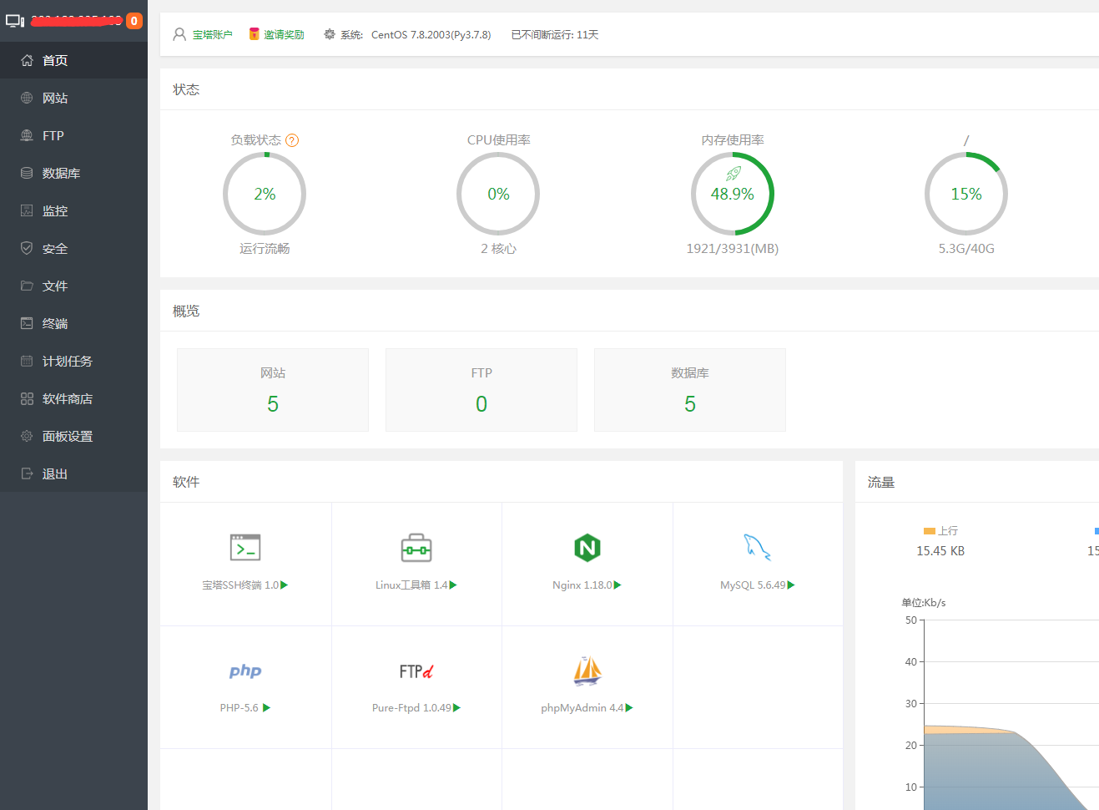Click the rocket memory release icon
Viewport: 1099px width, 810px height.
pyautogui.click(x=734, y=174)
